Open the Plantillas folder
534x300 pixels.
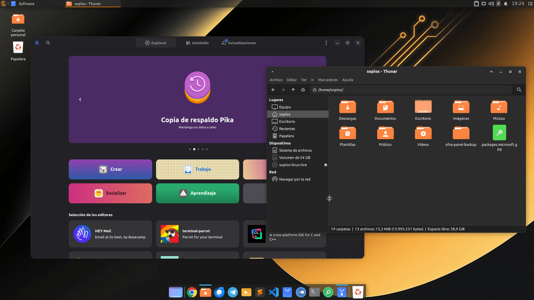click(x=347, y=136)
